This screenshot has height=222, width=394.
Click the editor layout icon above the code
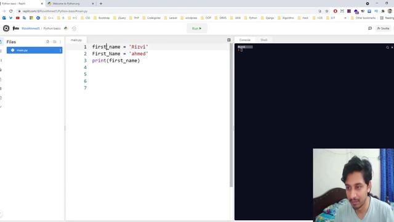pos(228,39)
